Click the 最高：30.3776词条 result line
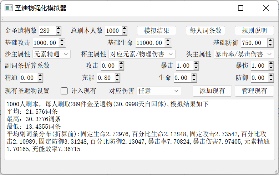This screenshot has height=175, width=279. point(34,119)
